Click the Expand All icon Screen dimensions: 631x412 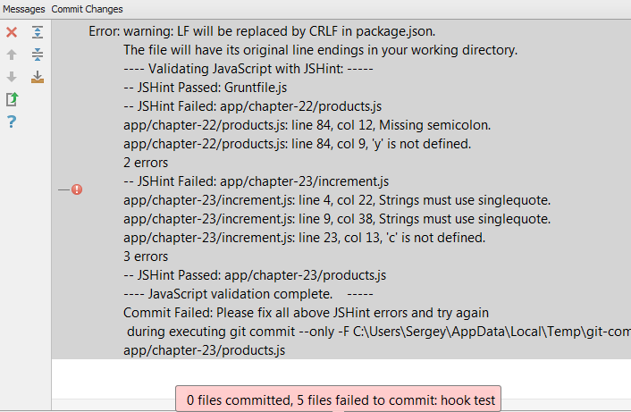click(38, 32)
